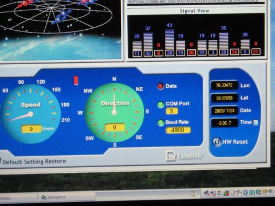Viewport: 275px width, 206px height.
Task: Click the small icon beside Time label
Action: 256,122
